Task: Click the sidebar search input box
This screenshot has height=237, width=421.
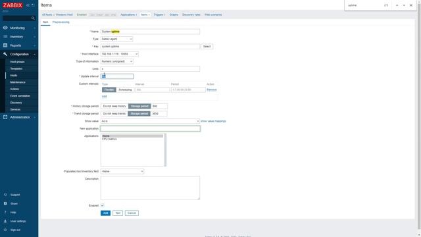Action: point(16,18)
